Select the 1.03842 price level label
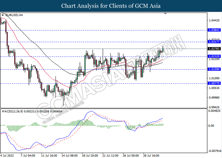 coord(214,30)
